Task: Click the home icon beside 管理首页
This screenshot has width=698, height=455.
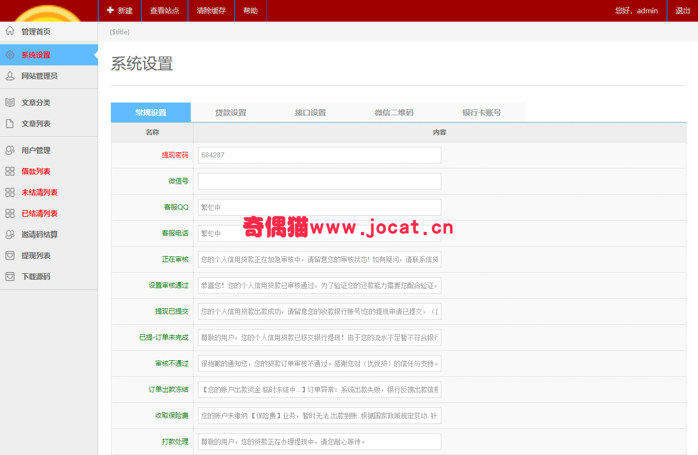Action: (x=10, y=31)
